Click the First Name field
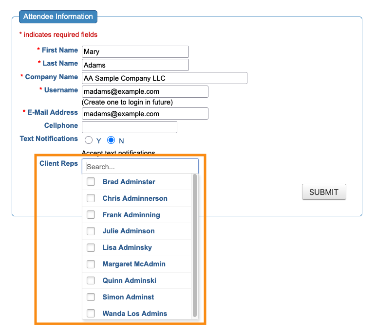The width and height of the screenshot is (375, 332). click(x=135, y=52)
